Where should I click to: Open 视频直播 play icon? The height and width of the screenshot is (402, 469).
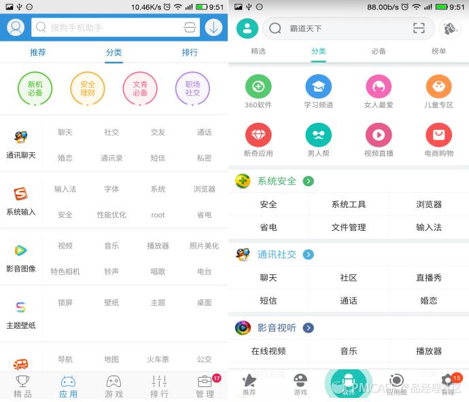(x=379, y=135)
